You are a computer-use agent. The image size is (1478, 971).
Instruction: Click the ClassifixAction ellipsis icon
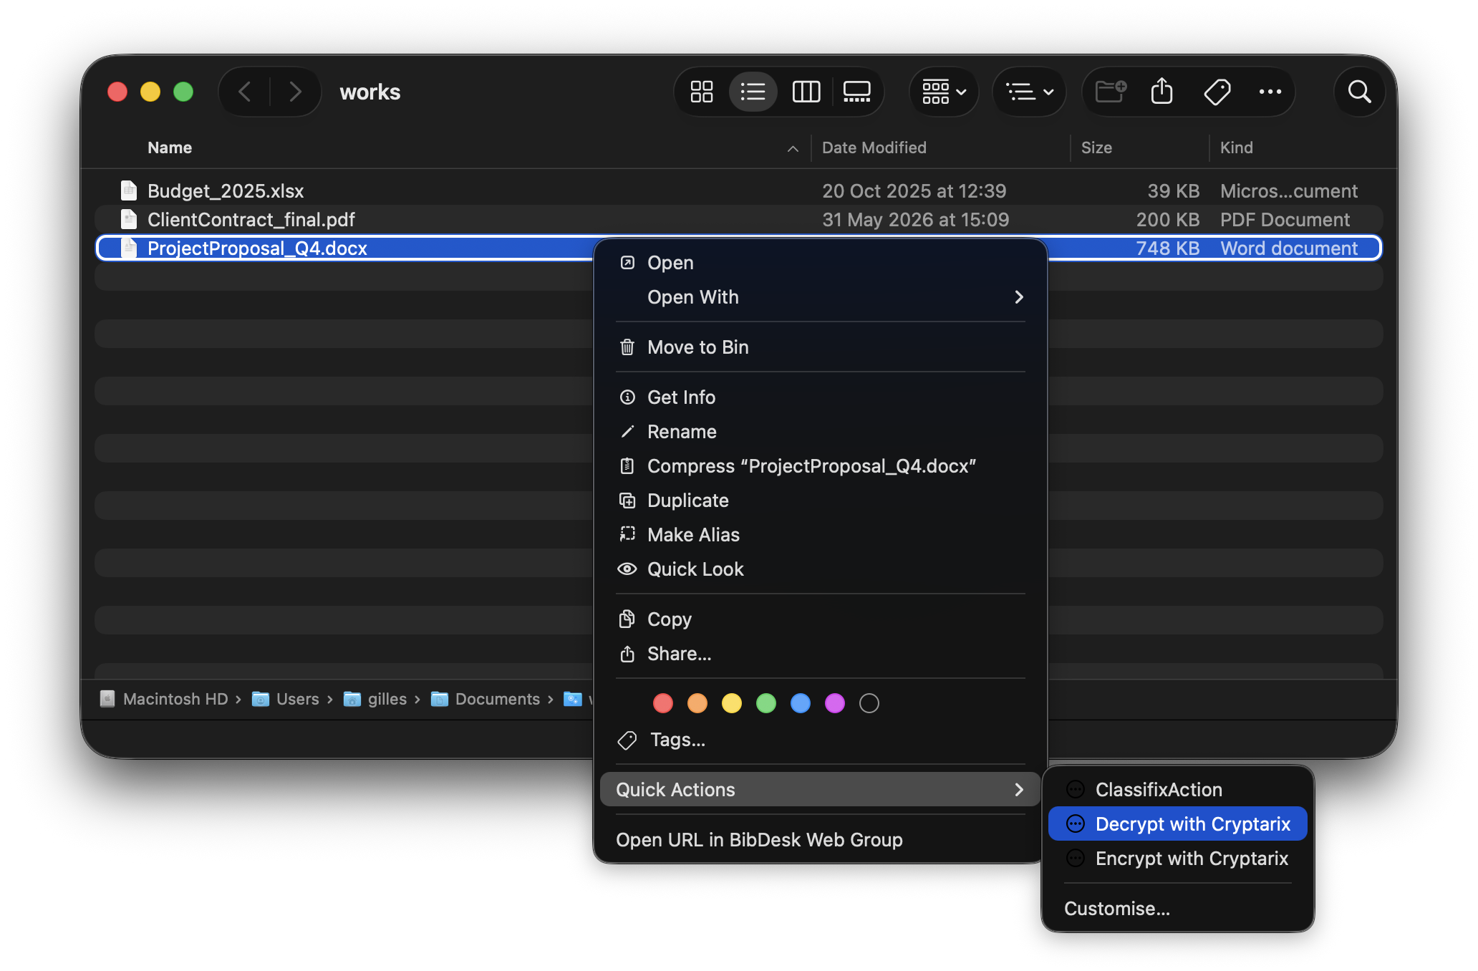[x=1076, y=789]
